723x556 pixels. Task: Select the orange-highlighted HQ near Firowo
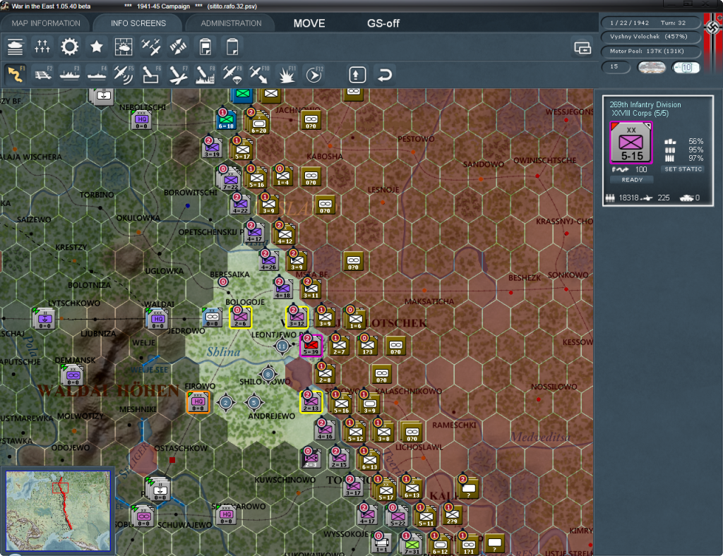198,401
